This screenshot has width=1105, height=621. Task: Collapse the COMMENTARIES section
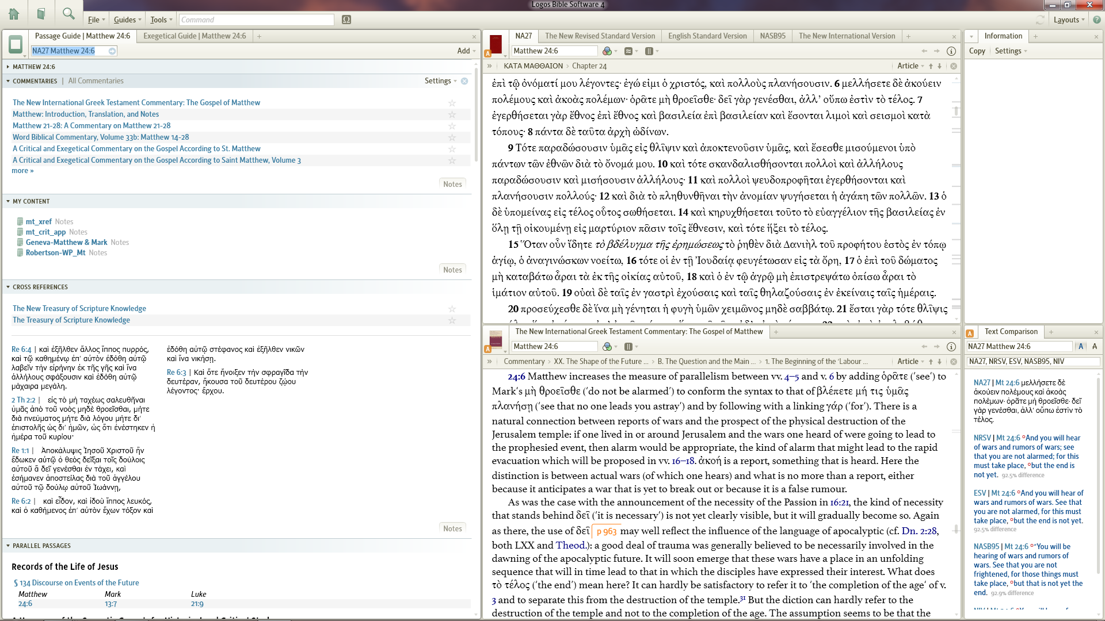coord(8,81)
